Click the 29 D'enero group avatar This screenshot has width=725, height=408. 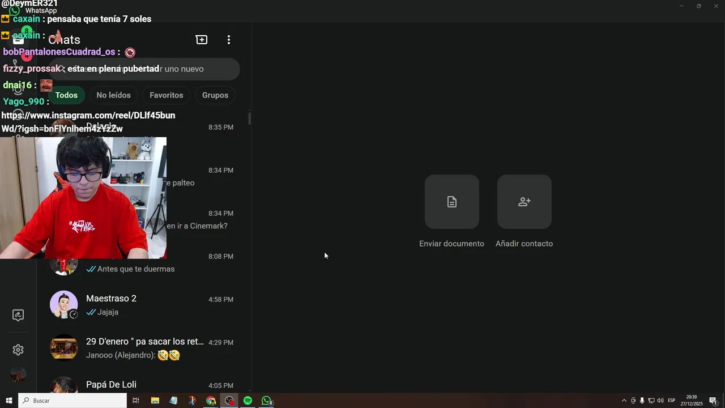pyautogui.click(x=64, y=348)
